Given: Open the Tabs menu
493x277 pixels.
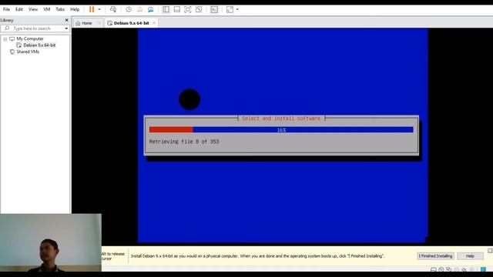Looking at the screenshot, I should [x=60, y=9].
